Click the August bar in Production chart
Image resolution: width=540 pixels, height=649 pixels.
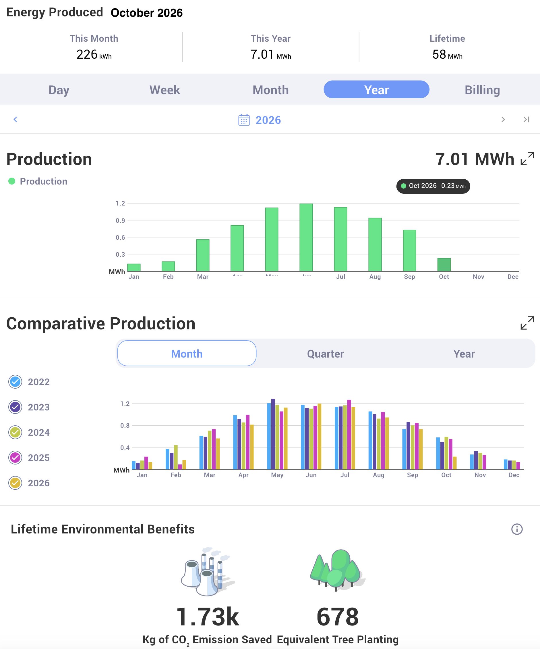pyautogui.click(x=375, y=245)
